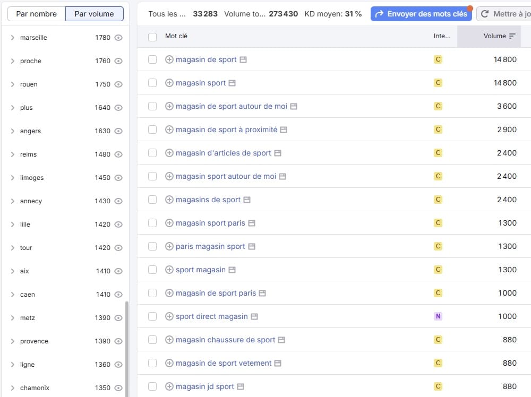
Task: Click SERP icon beside 'sport direct magasin'
Action: click(254, 316)
